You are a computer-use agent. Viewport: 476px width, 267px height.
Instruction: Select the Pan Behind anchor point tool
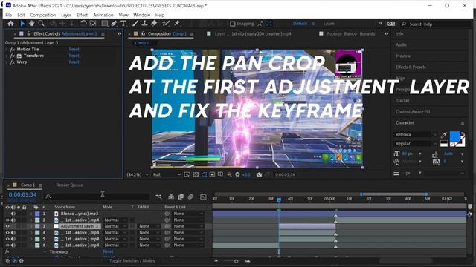93,23
